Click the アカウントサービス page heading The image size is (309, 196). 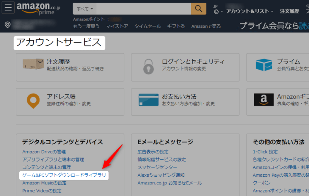click(59, 43)
